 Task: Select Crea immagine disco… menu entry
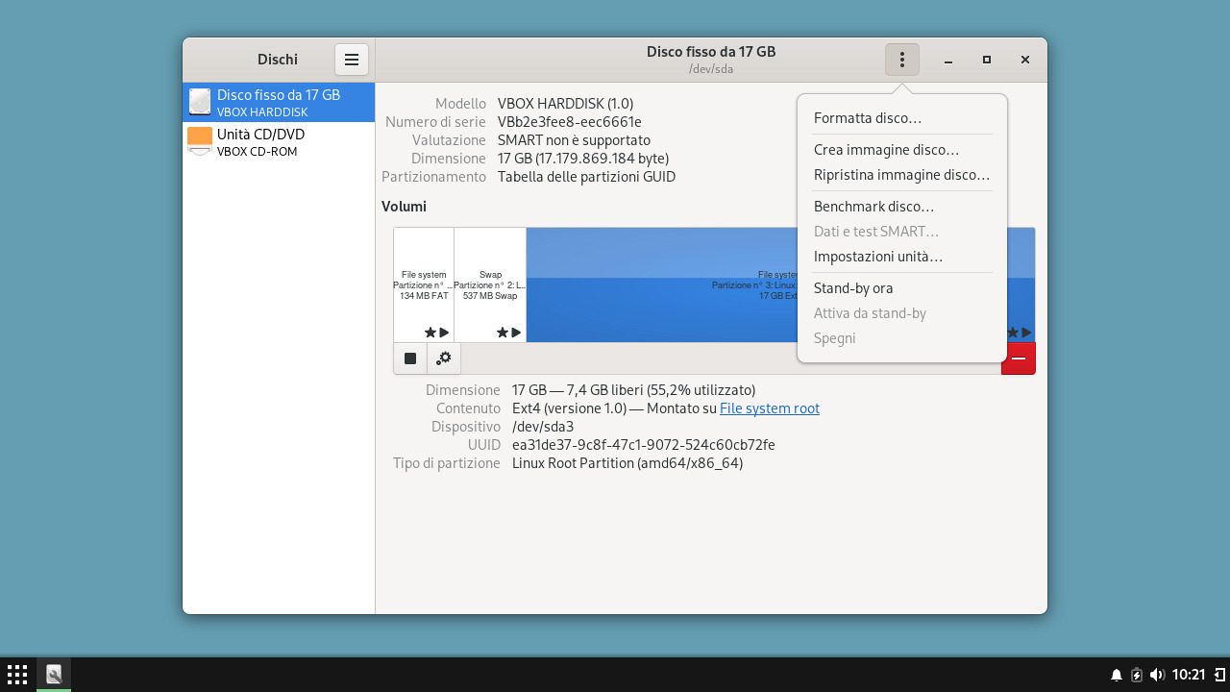886,150
